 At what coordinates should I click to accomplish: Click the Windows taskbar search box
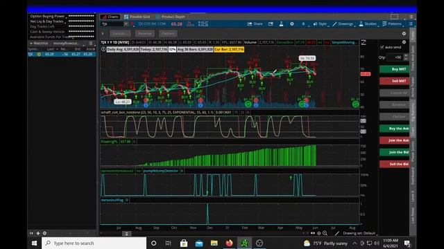(94, 243)
